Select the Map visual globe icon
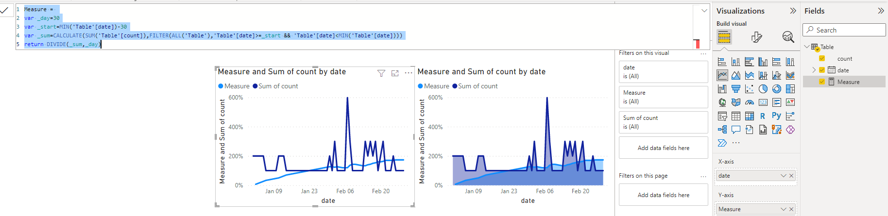Image resolution: width=888 pixels, height=216 pixels. (722, 102)
